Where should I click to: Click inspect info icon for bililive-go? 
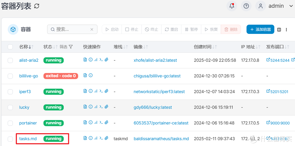coord(91,75)
